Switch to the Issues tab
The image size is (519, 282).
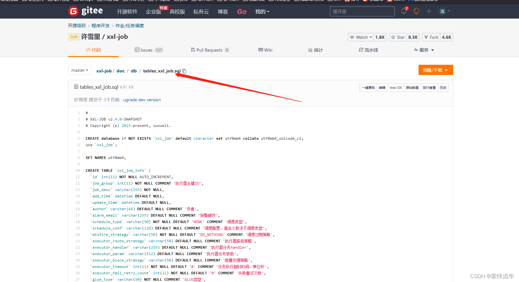click(x=149, y=50)
